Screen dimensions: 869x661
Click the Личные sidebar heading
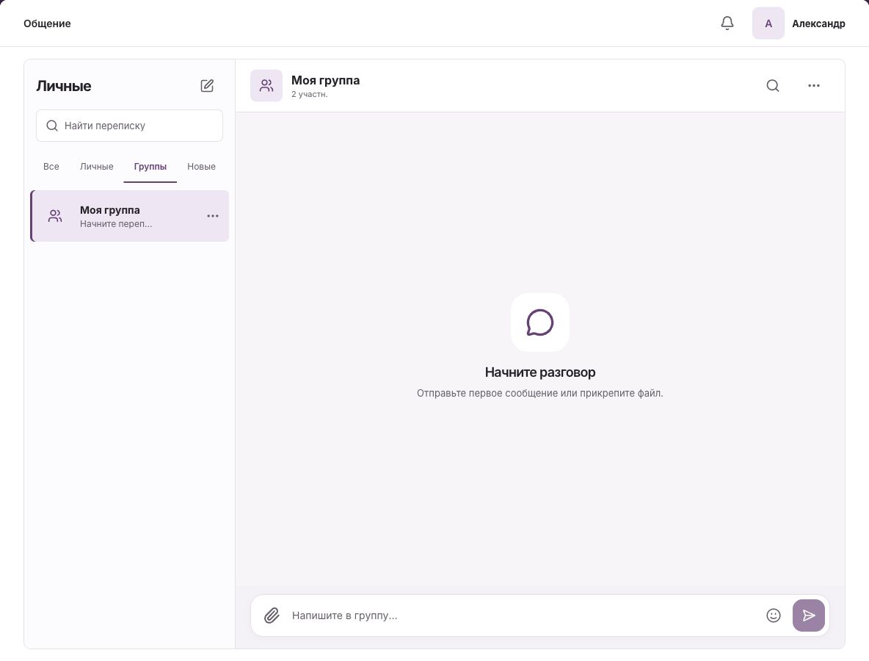[x=64, y=86]
